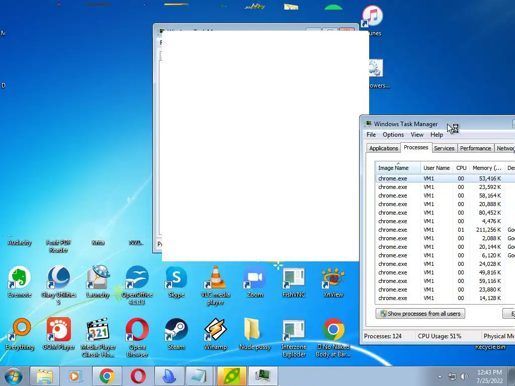Select chrome.exe row using 58,164 K
Screen dimensions: 515x386
445,196
